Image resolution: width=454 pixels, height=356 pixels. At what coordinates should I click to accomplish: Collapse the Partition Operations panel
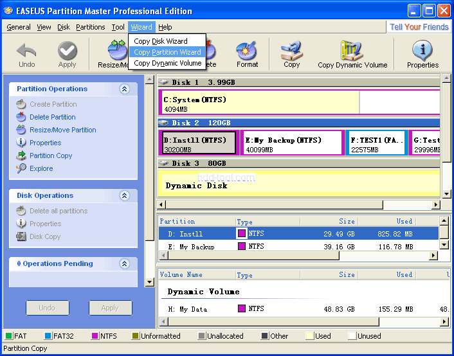125,89
